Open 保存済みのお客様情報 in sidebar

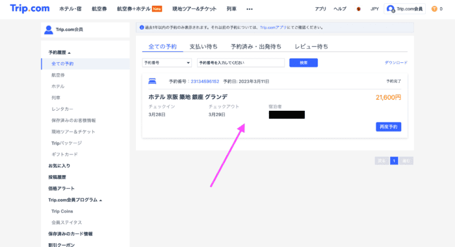coord(73,120)
